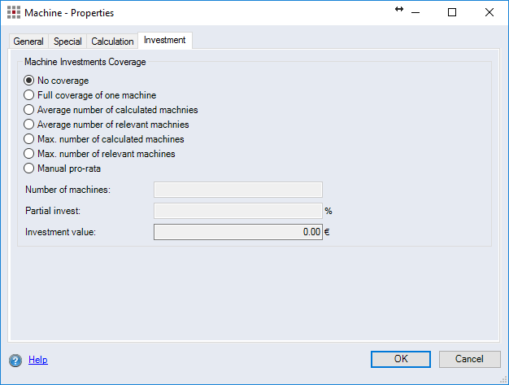Screen dimensions: 509x385
Task: Go to the Calculation tab
Action: 112,42
